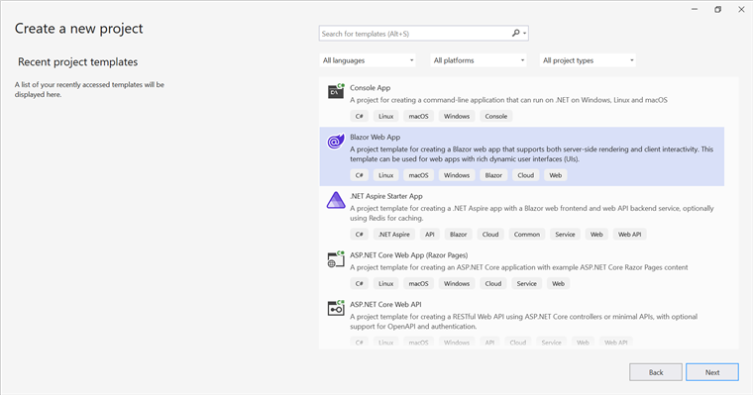Open the All languages dropdown
The width and height of the screenshot is (753, 395).
coord(368,60)
